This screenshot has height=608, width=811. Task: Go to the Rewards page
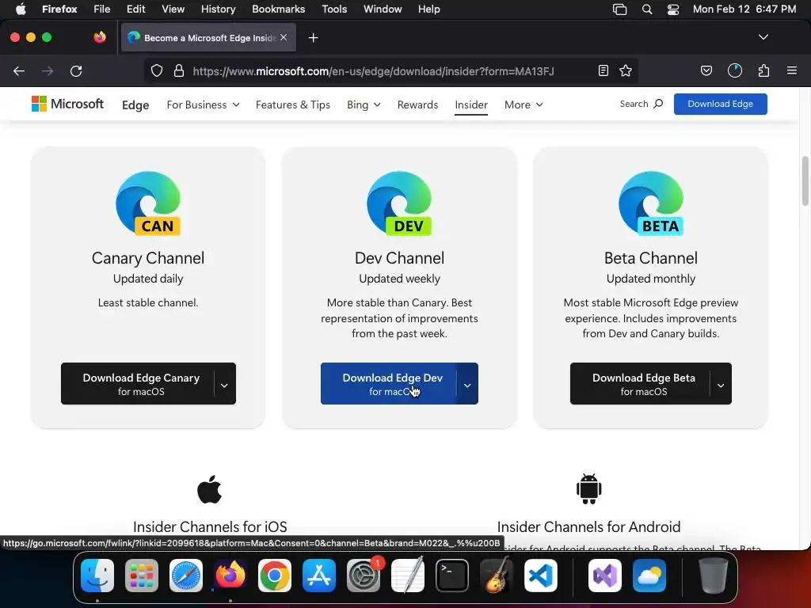click(417, 104)
